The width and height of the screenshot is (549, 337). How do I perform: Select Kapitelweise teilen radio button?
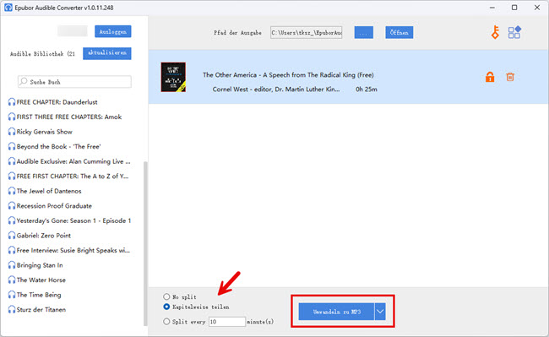(166, 307)
